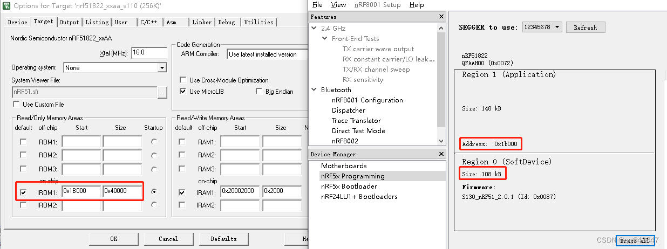Uncheck the IROM1 default checkbox

point(23,192)
